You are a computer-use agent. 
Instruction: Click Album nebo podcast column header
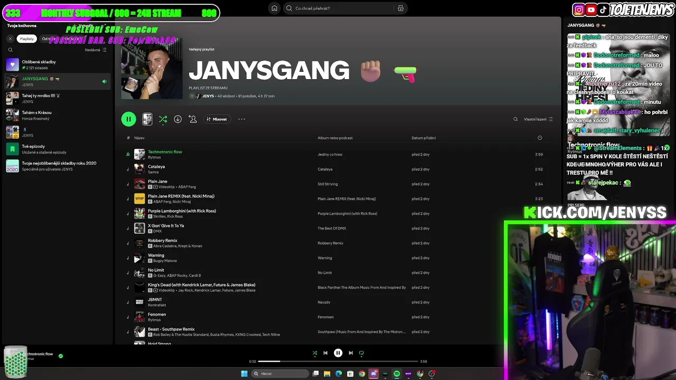click(x=335, y=138)
